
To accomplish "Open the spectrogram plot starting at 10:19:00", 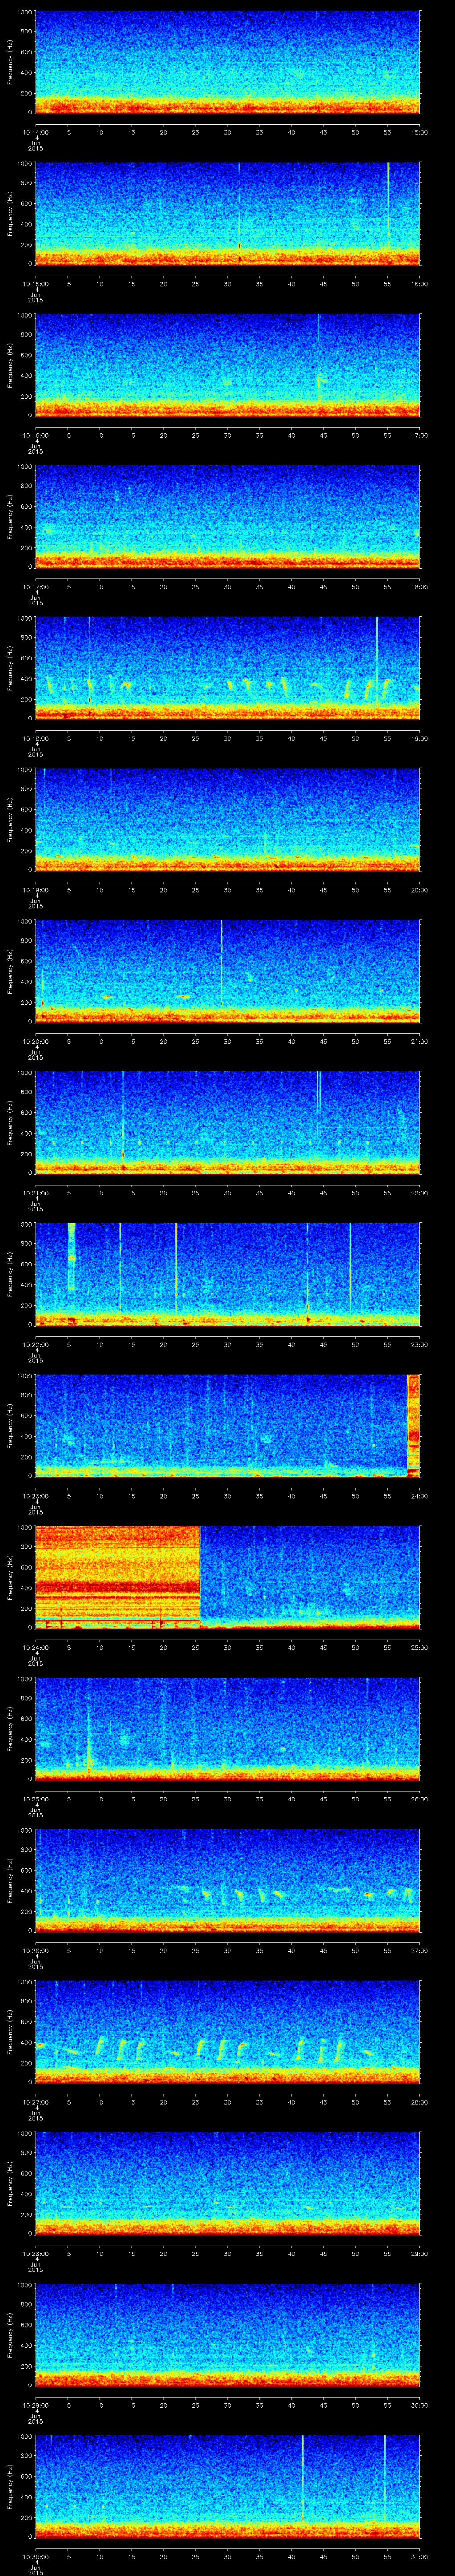I will [x=227, y=820].
